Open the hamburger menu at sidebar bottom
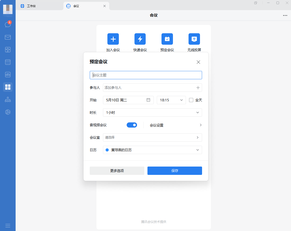Screen dimensions: 291x231 pyautogui.click(x=8, y=226)
